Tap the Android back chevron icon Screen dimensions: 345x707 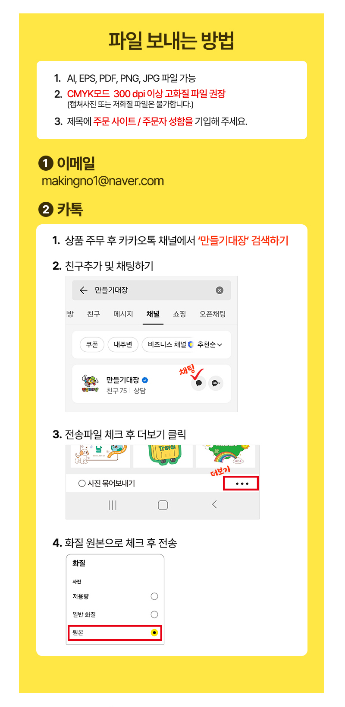(x=214, y=504)
